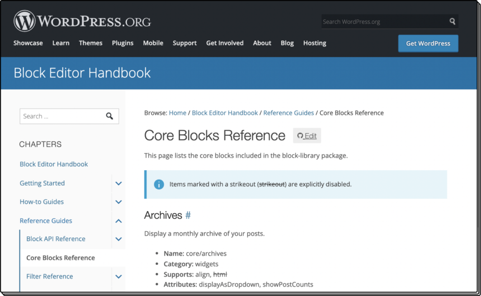Screen dimensions: 481x296
Task: Follow the Block Editor Handbook breadcrumb link
Action: coord(225,113)
